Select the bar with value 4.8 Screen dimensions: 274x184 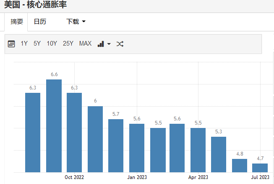click(x=240, y=165)
